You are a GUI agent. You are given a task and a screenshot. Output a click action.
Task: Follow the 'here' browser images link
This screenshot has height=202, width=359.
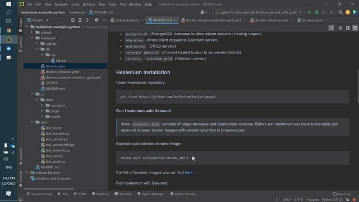point(188,172)
